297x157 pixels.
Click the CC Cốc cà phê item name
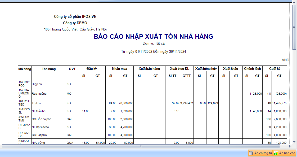click(43, 119)
